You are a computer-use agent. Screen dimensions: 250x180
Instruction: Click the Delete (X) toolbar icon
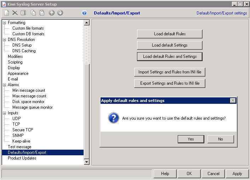pos(15,13)
